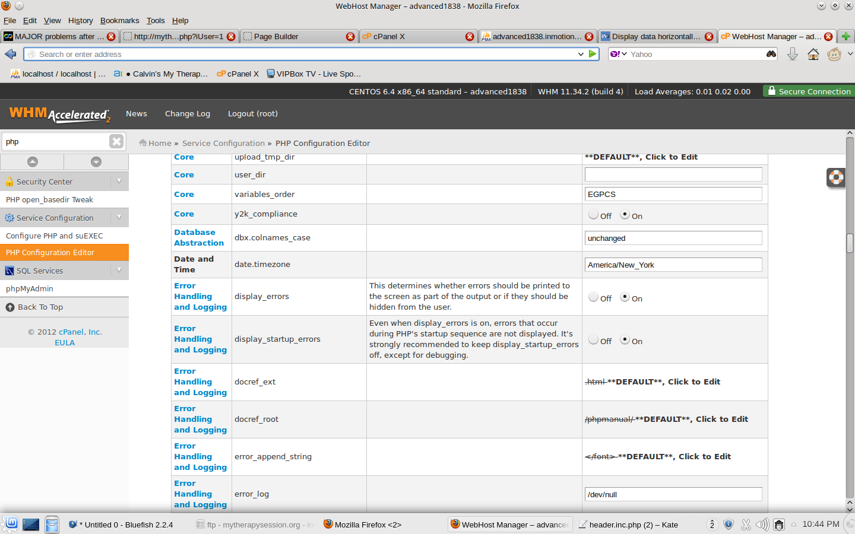Set display_errors to Off
This screenshot has height=534, width=855.
pyautogui.click(x=593, y=297)
